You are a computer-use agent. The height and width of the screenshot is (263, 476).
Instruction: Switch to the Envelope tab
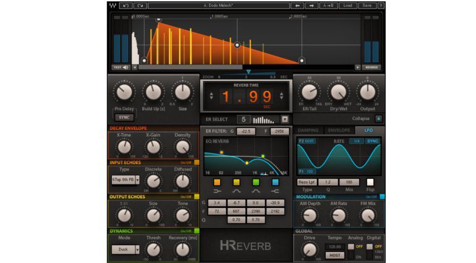tap(339, 130)
